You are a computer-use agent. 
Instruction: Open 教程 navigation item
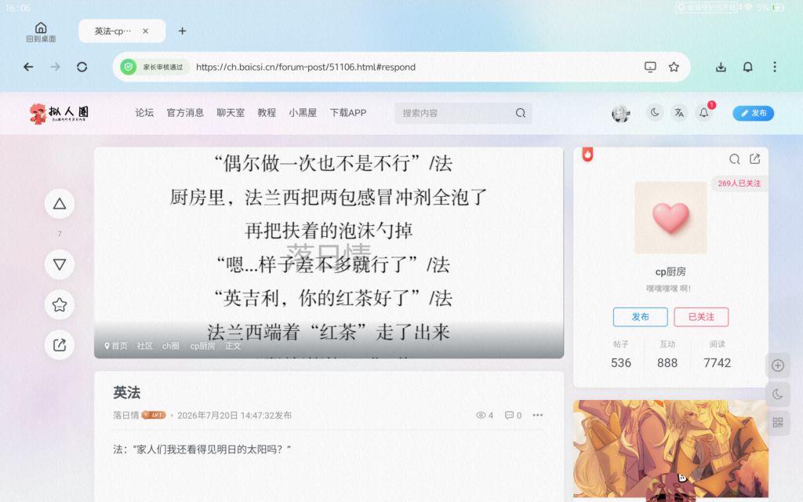(x=267, y=113)
